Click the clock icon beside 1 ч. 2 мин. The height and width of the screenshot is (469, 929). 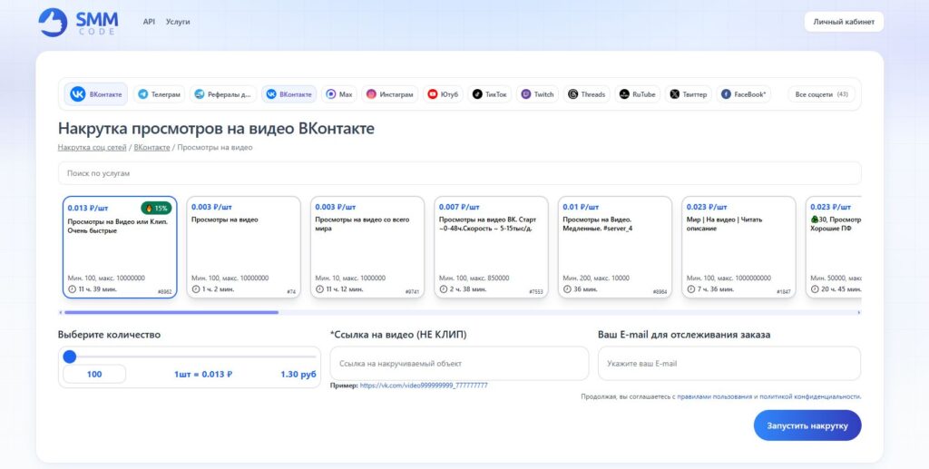(196, 289)
